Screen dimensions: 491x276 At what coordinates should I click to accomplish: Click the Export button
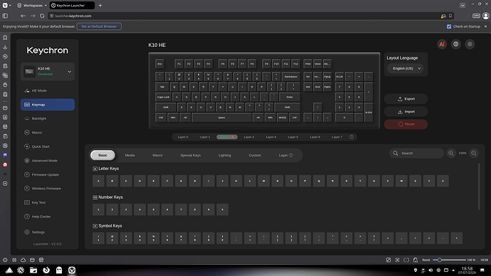(406, 99)
